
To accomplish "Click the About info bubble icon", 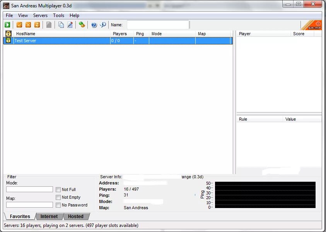I will click(103, 25).
